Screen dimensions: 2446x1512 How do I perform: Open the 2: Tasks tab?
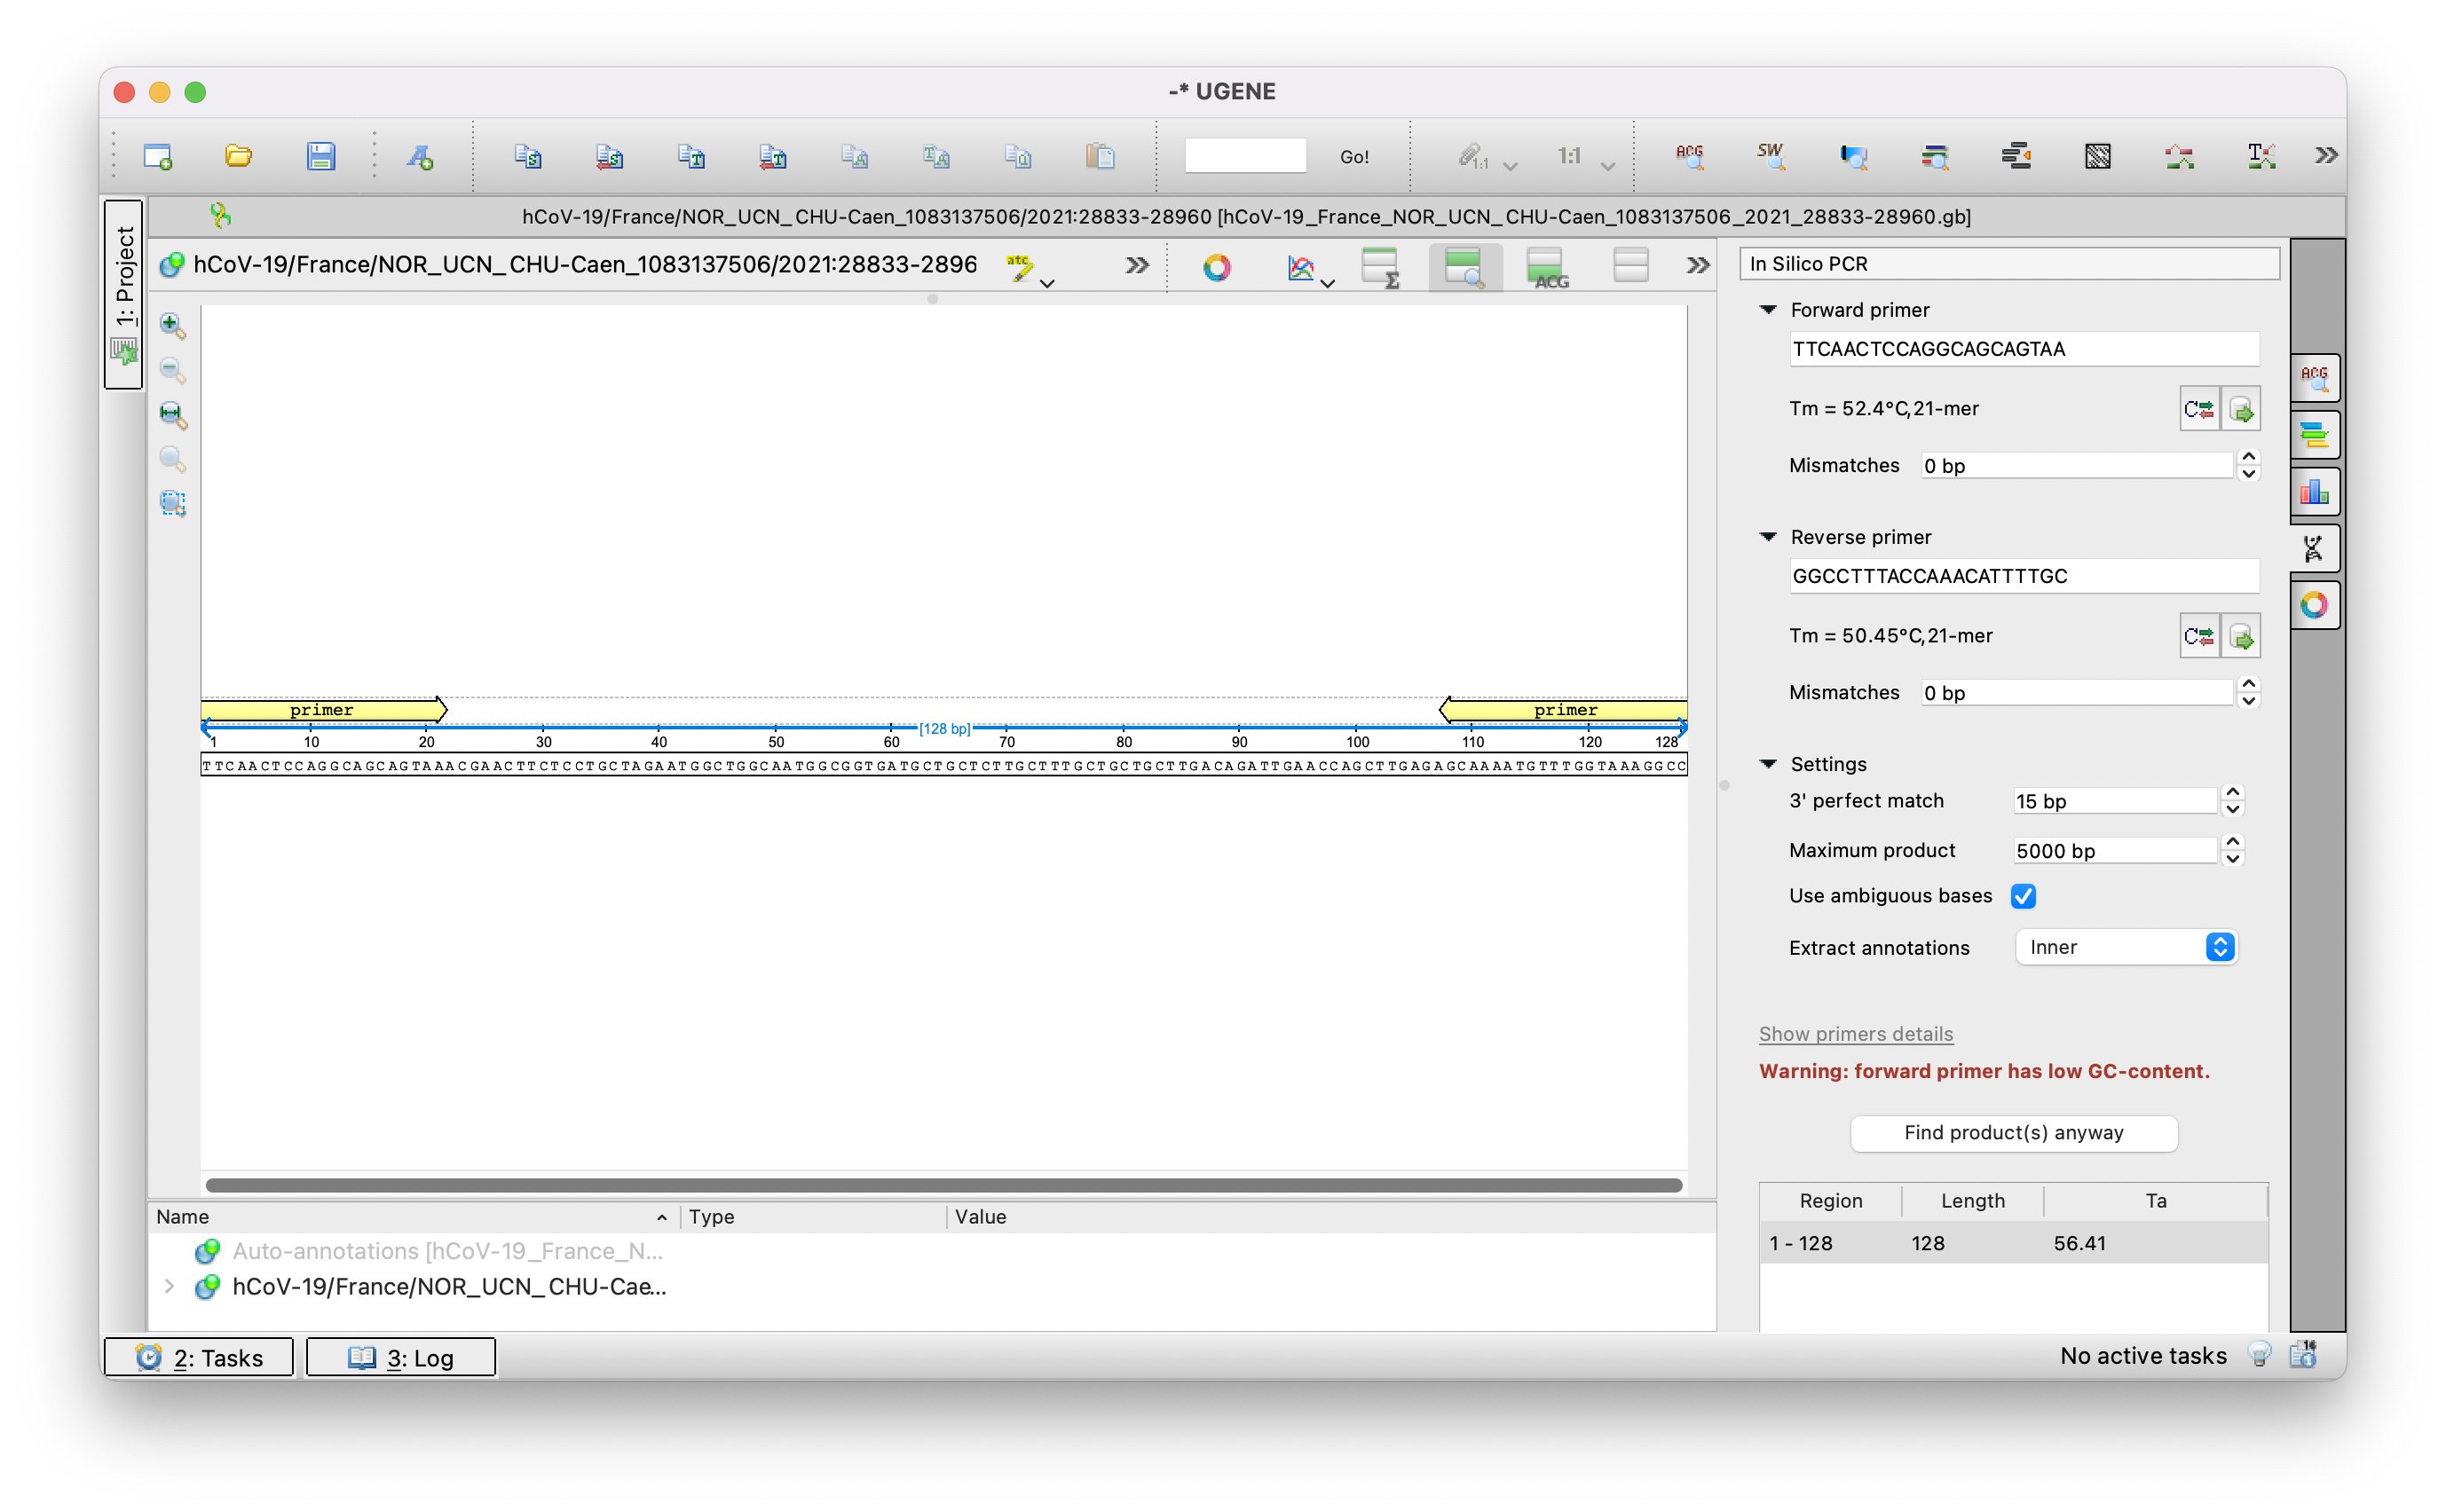tap(199, 1357)
